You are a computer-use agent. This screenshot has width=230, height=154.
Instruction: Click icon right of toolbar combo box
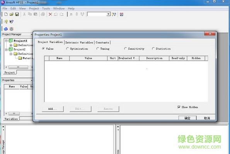pyautogui.click(x=114, y=14)
